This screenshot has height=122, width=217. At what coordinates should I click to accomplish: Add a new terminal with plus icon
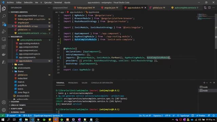pos(204,83)
